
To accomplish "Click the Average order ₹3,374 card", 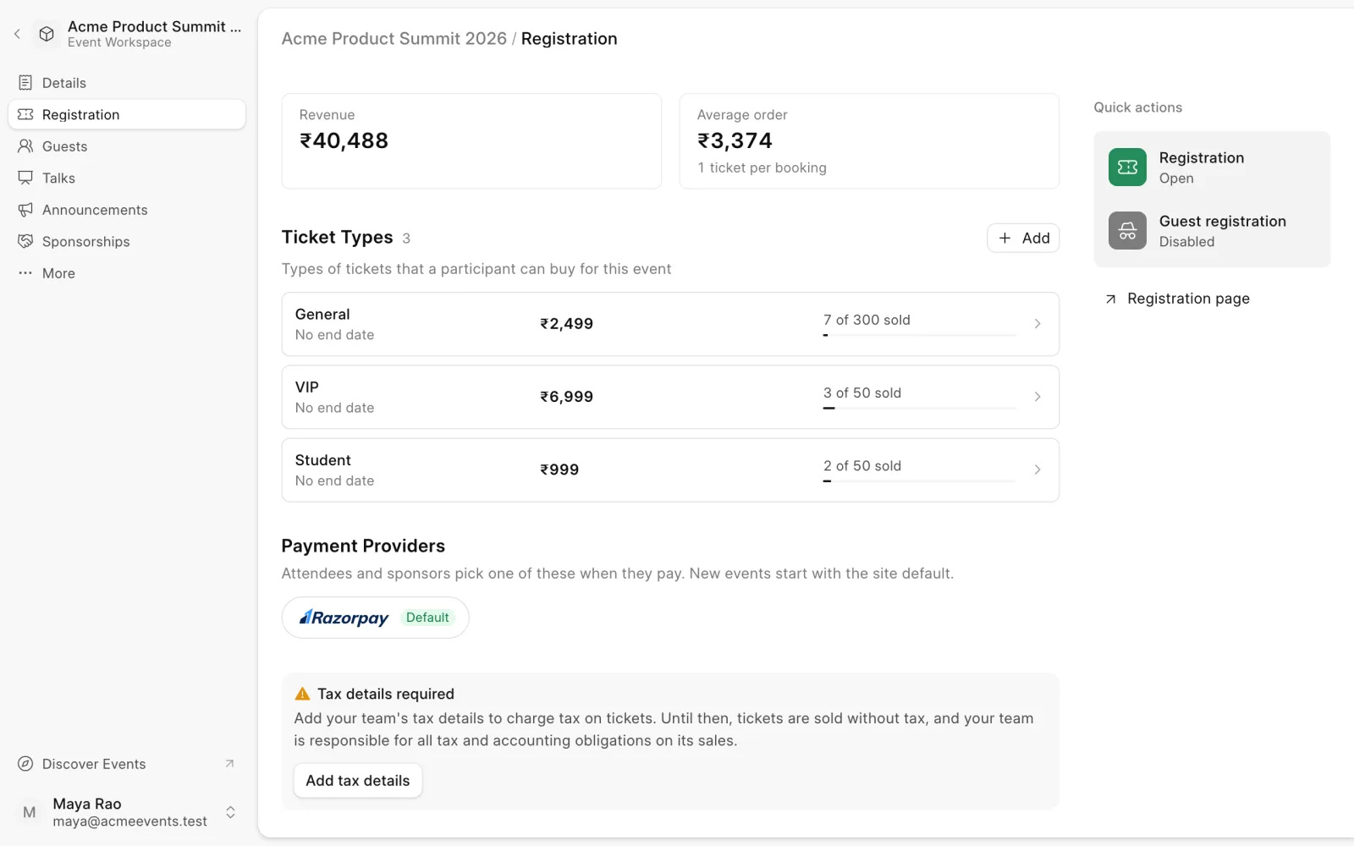I will coord(869,141).
